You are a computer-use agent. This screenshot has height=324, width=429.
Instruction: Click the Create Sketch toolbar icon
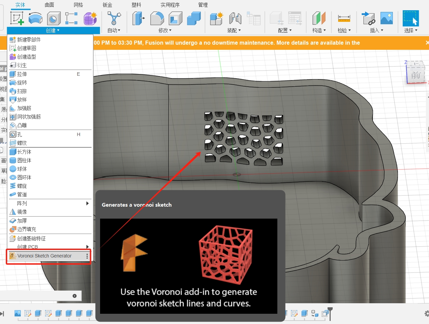17,18
